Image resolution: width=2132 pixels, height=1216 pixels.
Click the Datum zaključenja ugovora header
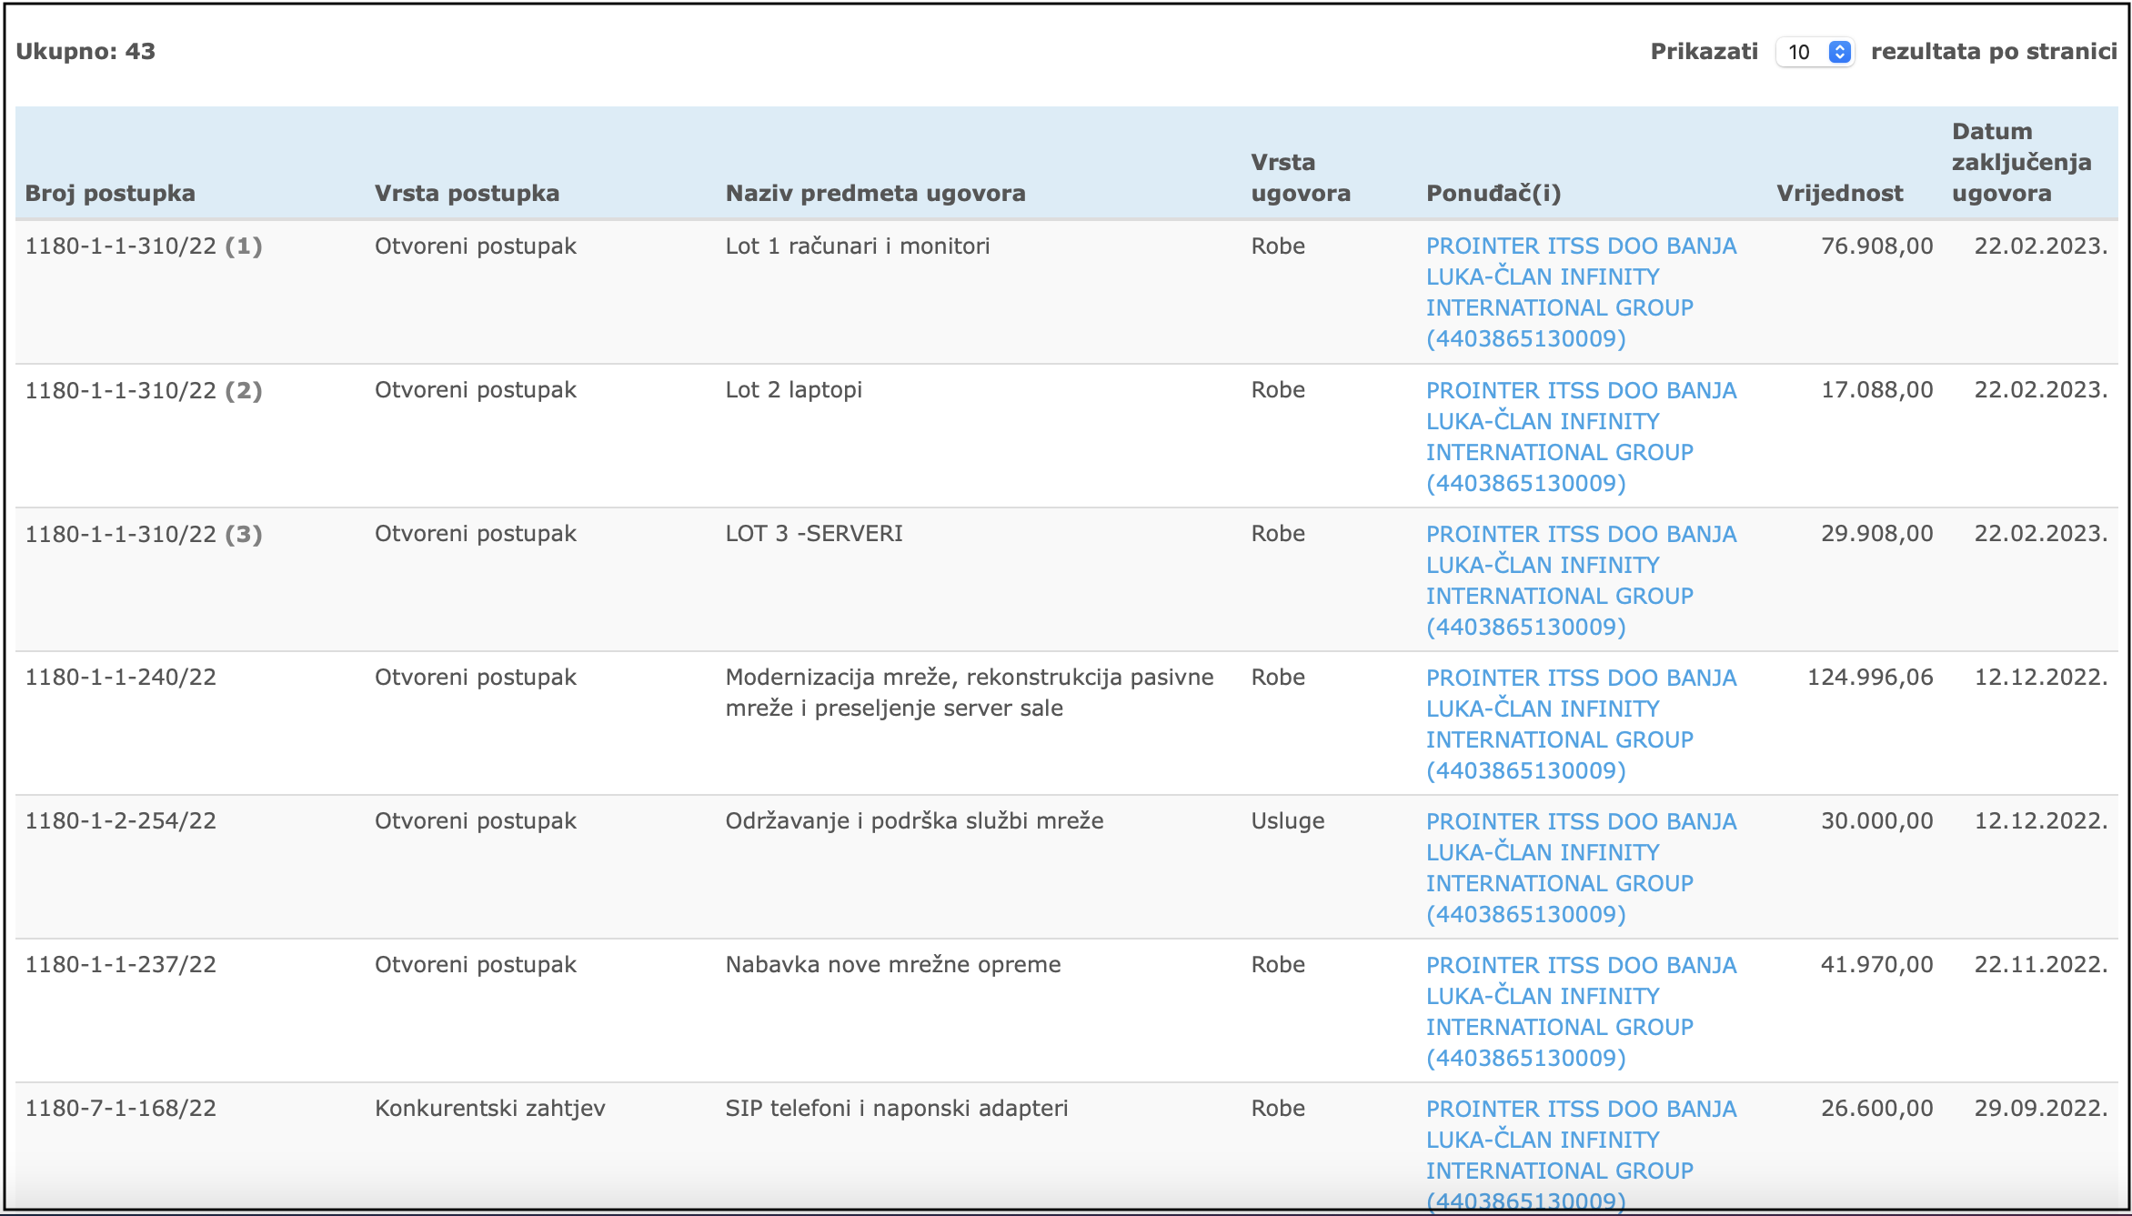pyautogui.click(x=2021, y=162)
